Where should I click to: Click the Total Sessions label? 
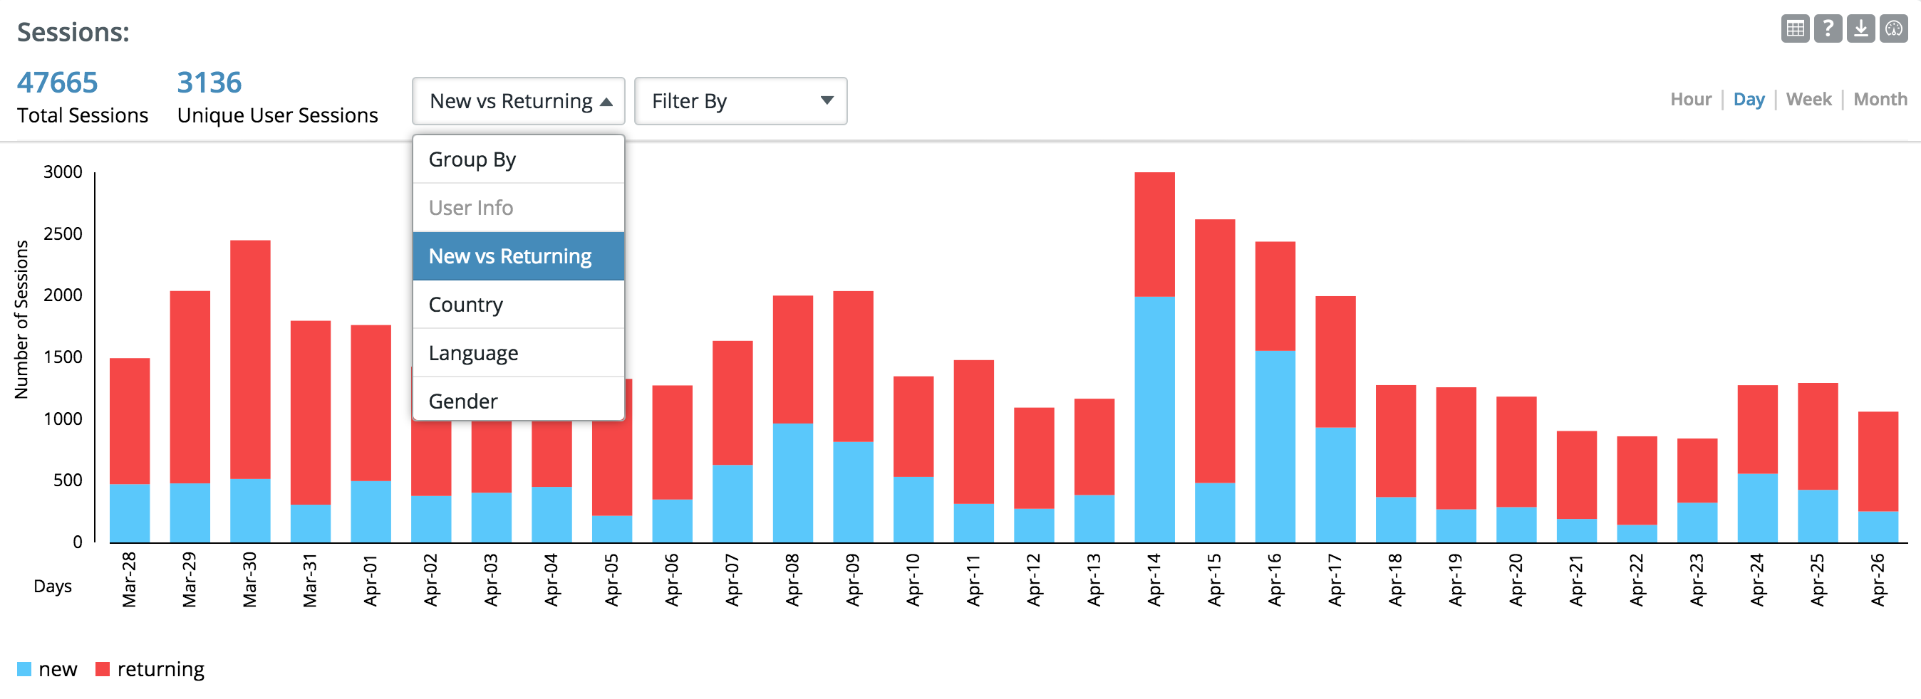tap(83, 115)
